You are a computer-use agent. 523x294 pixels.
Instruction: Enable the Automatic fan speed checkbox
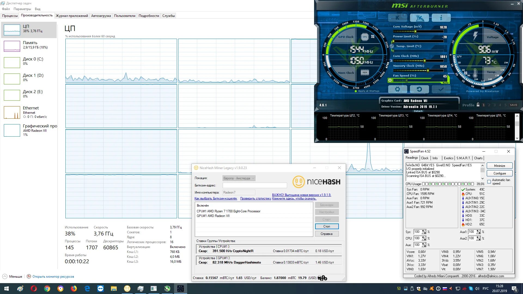[489, 182]
